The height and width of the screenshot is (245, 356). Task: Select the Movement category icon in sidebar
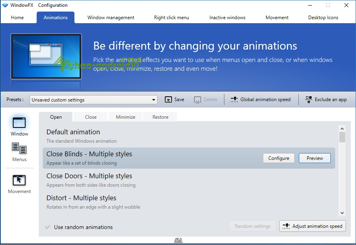pos(19,180)
